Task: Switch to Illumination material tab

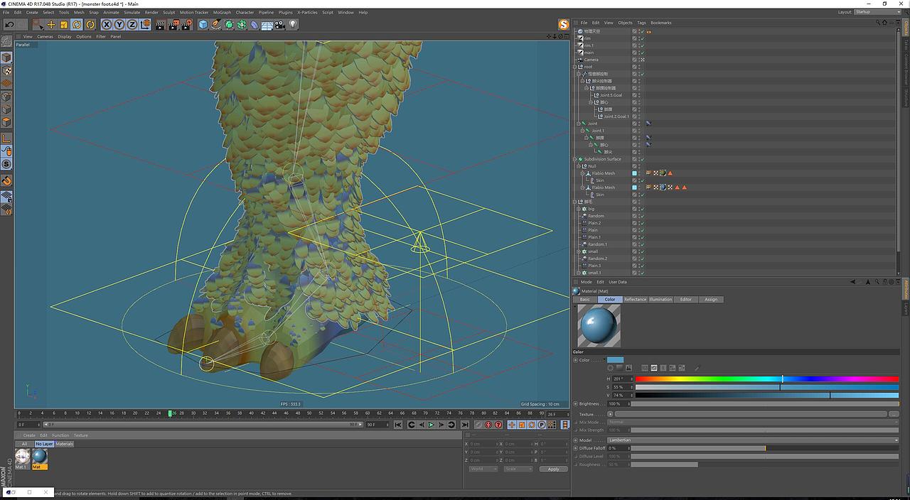Action: coord(660,299)
